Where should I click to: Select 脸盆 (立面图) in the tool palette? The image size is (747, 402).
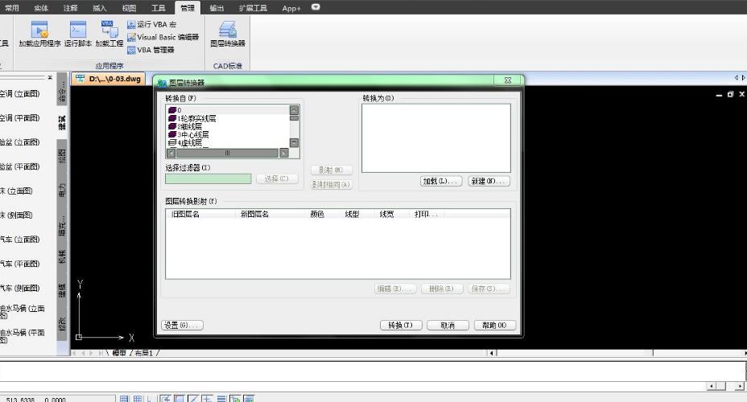tap(19, 142)
